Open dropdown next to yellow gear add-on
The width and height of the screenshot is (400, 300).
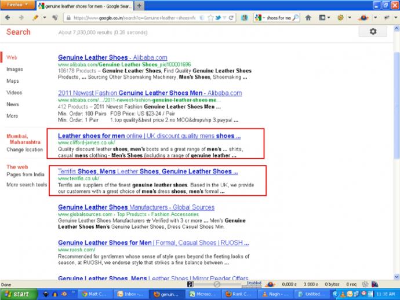click(x=350, y=17)
